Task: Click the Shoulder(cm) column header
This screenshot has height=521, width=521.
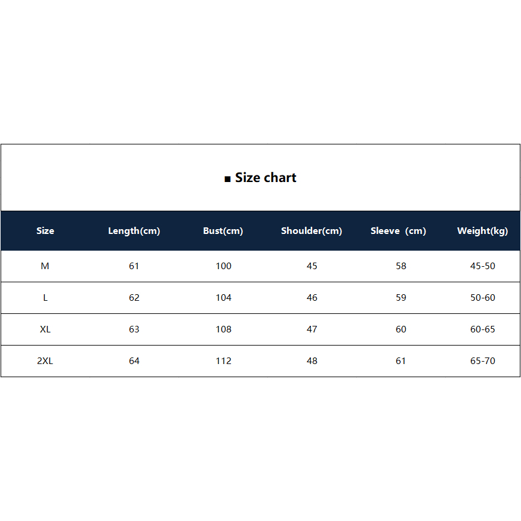Action: (312, 231)
